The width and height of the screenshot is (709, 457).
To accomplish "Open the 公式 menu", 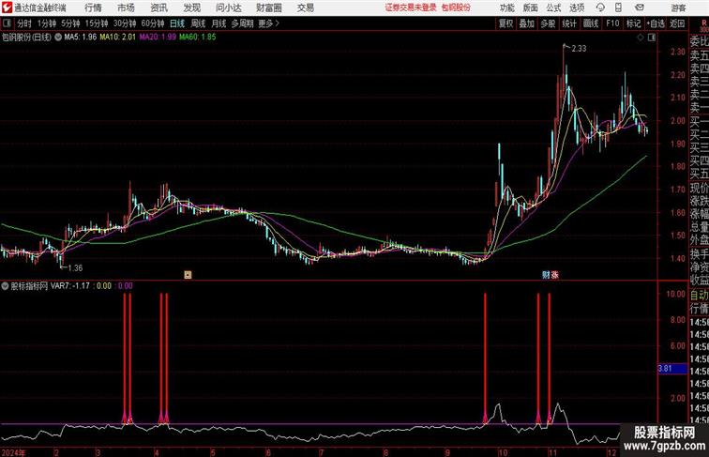I will [553, 8].
